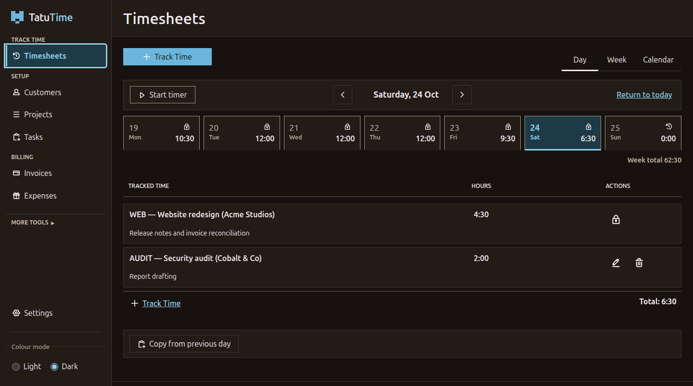
Task: Delete the Security audit time entry
Action: pos(639,263)
